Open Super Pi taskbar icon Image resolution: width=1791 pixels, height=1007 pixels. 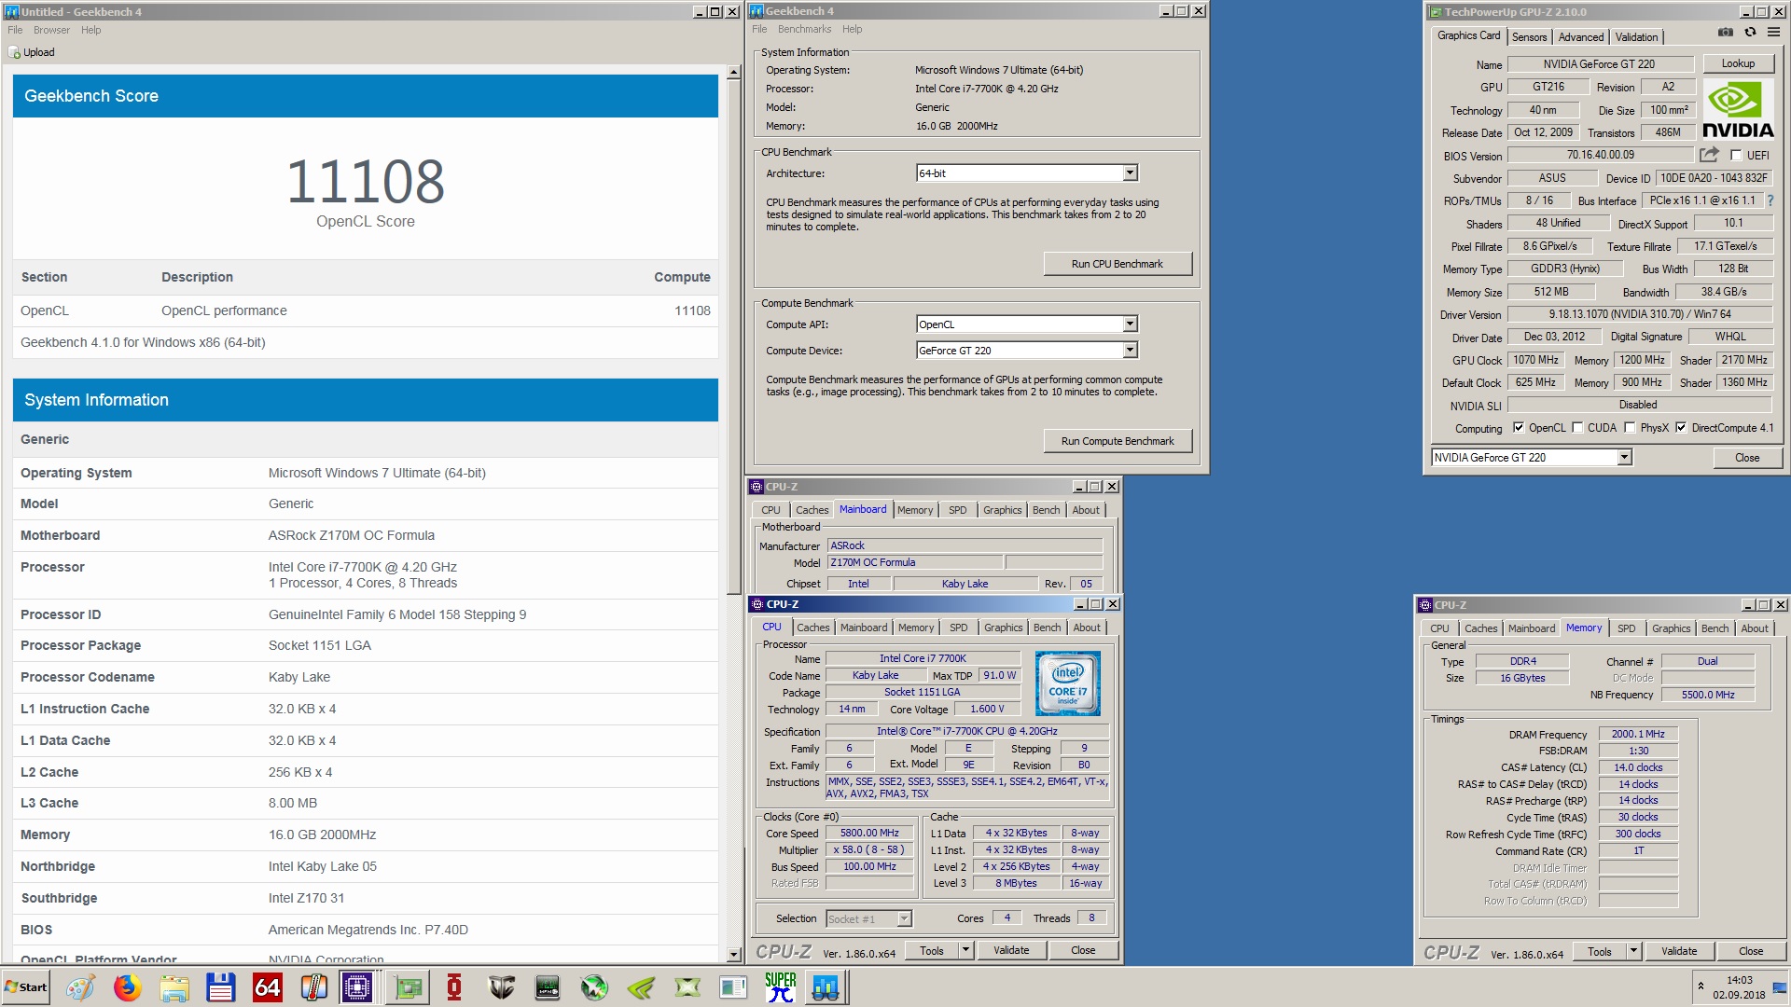click(x=781, y=987)
